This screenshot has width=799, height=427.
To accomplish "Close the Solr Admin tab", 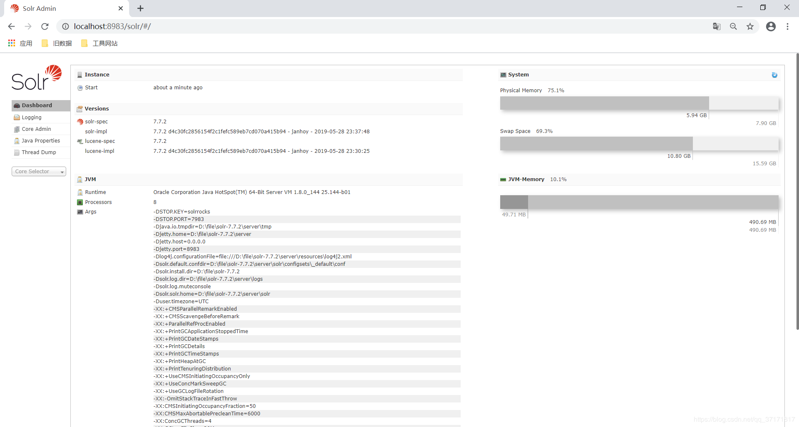I will (121, 8).
